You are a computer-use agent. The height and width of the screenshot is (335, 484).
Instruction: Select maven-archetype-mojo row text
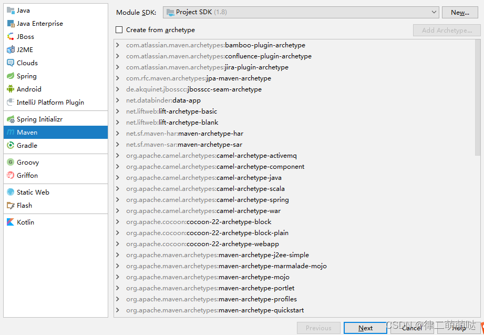(x=208, y=277)
